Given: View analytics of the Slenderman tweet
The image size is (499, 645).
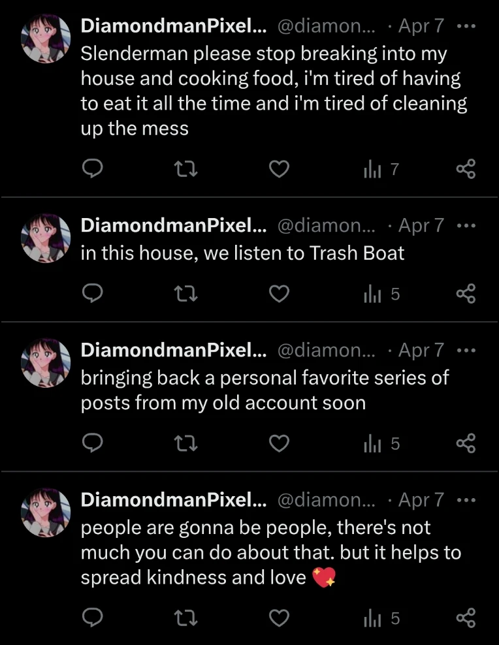Looking at the screenshot, I should click(x=381, y=170).
